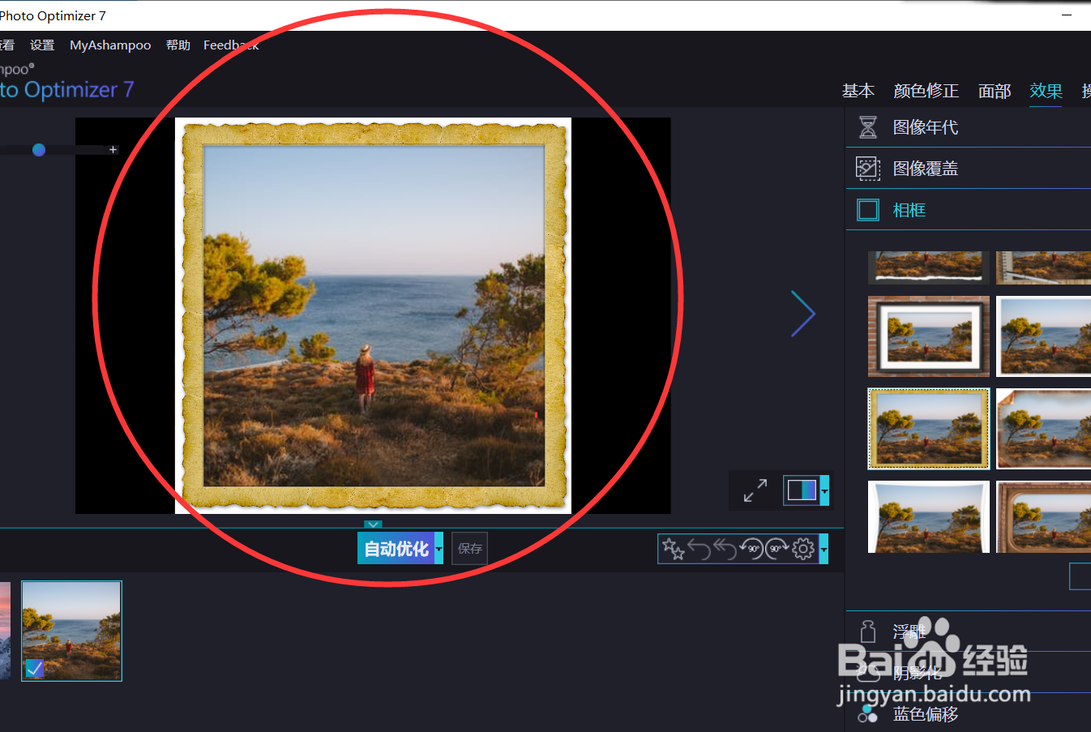The image size is (1091, 732).
Task: Open the Feedback menu
Action: coord(231,45)
